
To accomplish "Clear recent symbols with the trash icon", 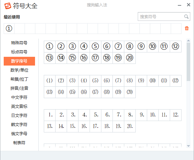I will pyautogui.click(x=187, y=28).
